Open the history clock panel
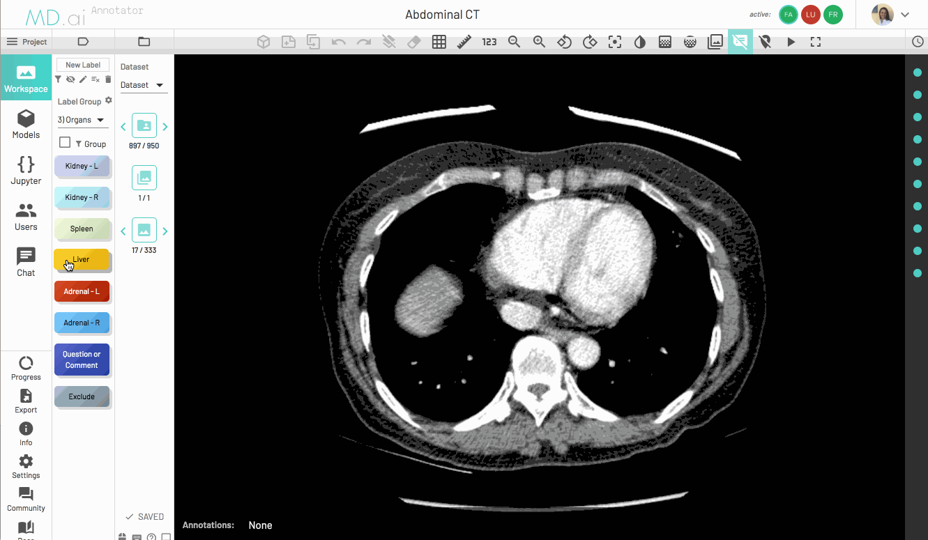 (x=918, y=42)
